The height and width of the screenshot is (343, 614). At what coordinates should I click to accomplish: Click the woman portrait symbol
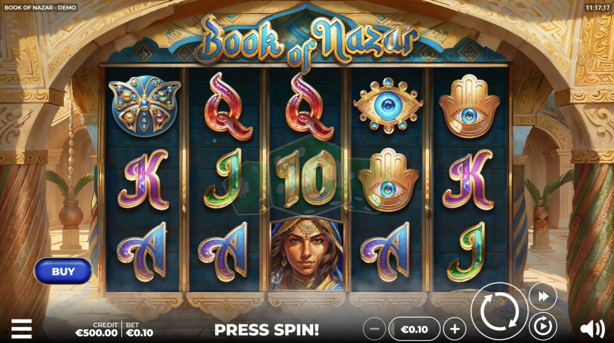(307, 255)
